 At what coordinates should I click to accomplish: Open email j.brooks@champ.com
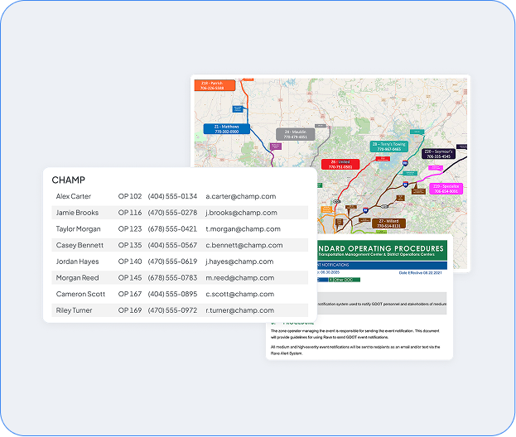point(242,213)
